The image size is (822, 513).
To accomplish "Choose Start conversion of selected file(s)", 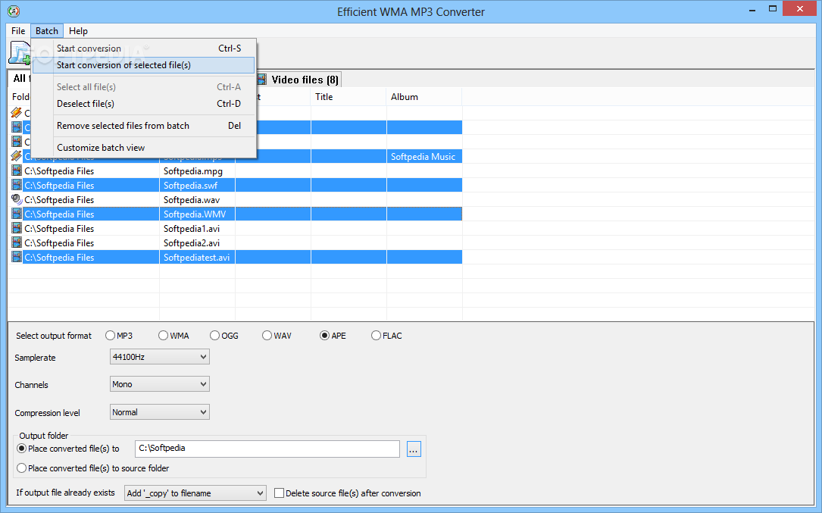I will pos(144,65).
